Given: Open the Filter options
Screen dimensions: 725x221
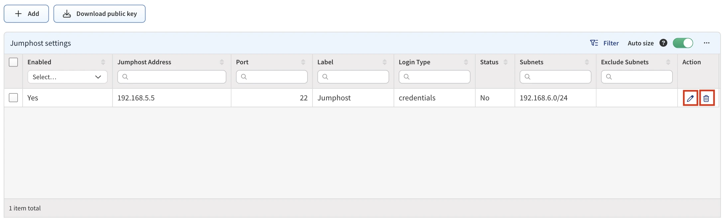Looking at the screenshot, I should coord(604,43).
